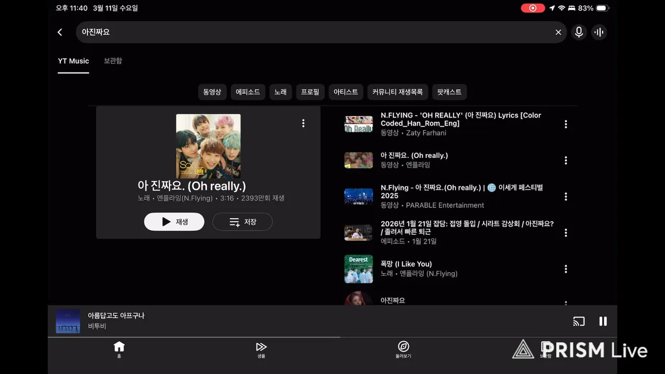Open the 1월 21일 episode thumbnail
Image resolution: width=665 pixels, height=374 pixels.
click(358, 233)
